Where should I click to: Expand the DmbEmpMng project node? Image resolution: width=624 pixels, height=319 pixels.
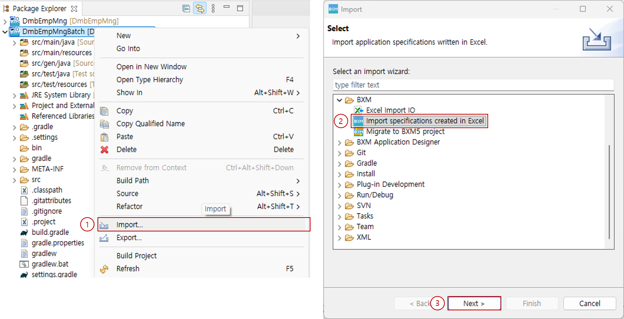[5, 21]
